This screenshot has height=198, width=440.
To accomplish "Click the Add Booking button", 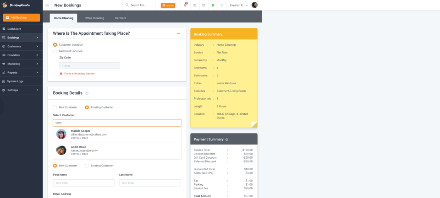I will (21, 17).
